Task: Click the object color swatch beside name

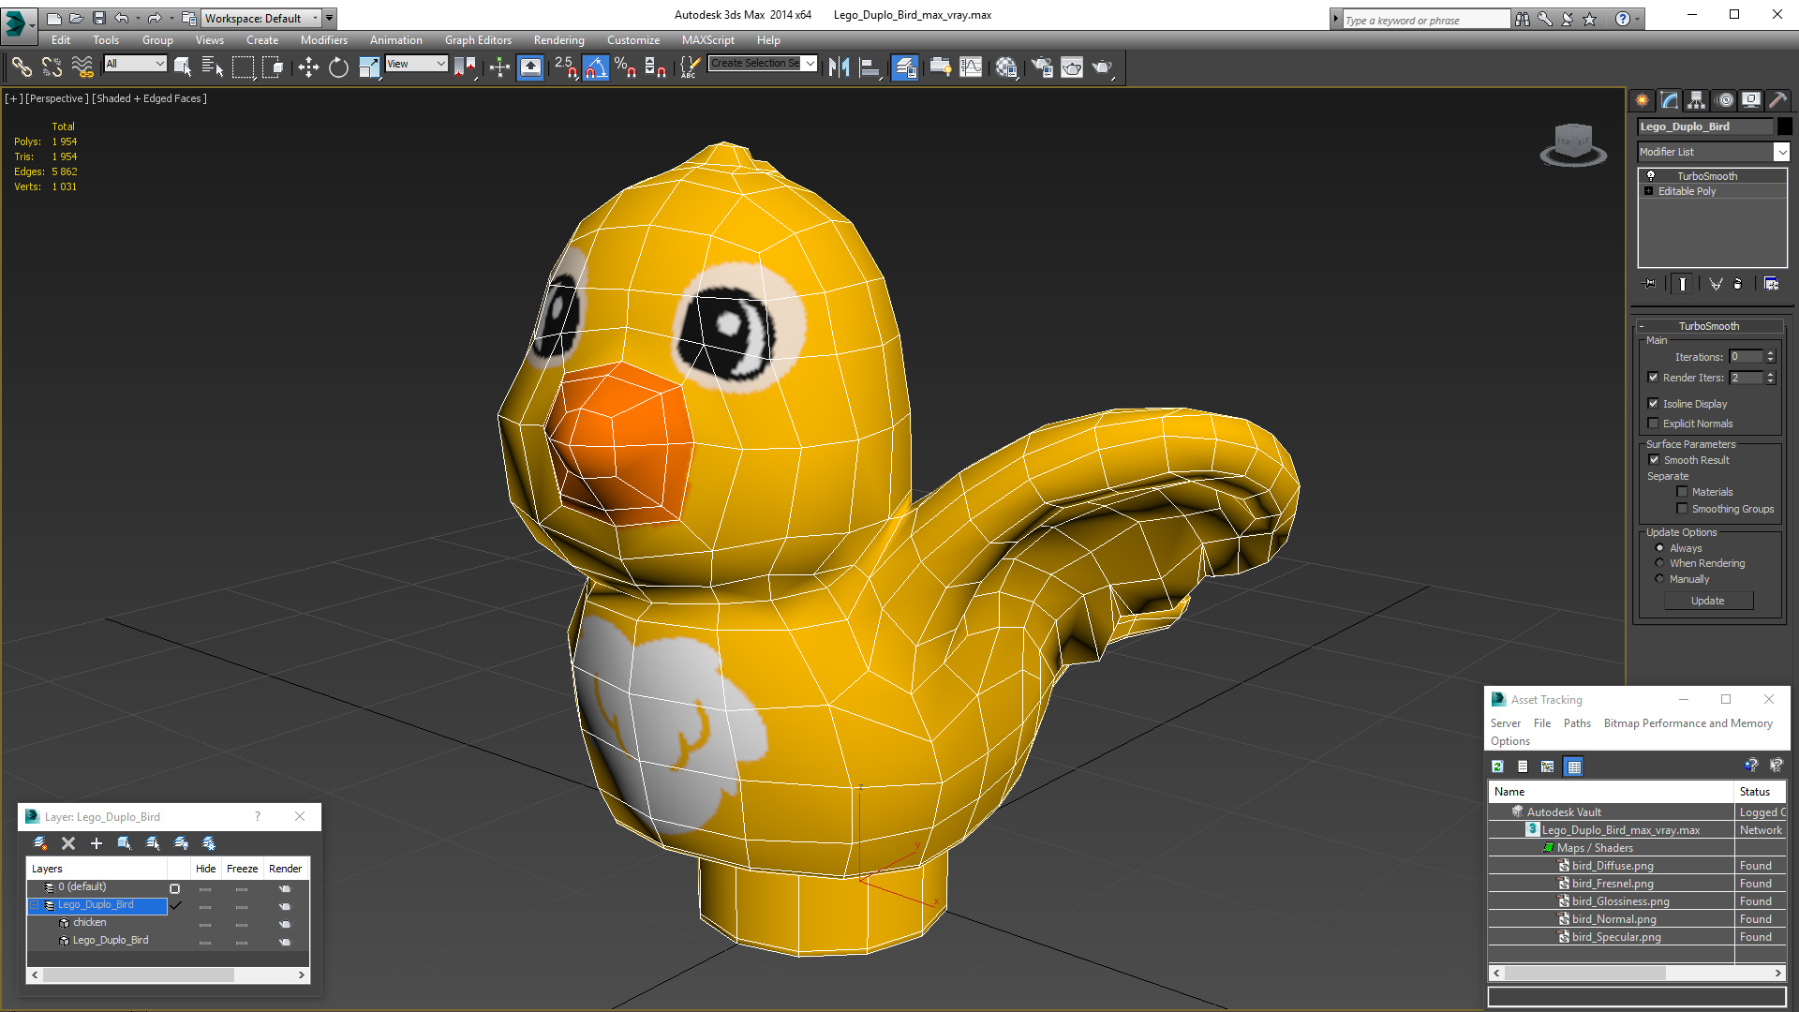Action: pos(1784,126)
